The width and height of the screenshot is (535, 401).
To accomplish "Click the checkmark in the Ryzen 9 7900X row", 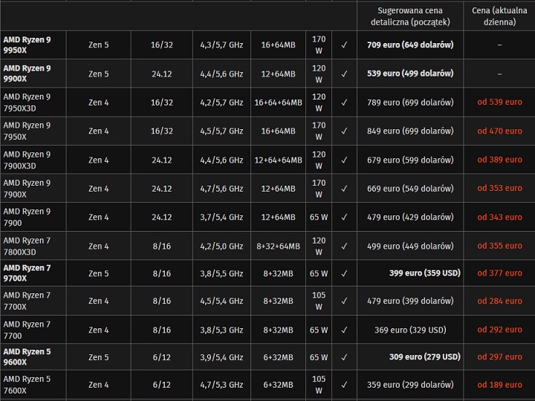I will [344, 189].
